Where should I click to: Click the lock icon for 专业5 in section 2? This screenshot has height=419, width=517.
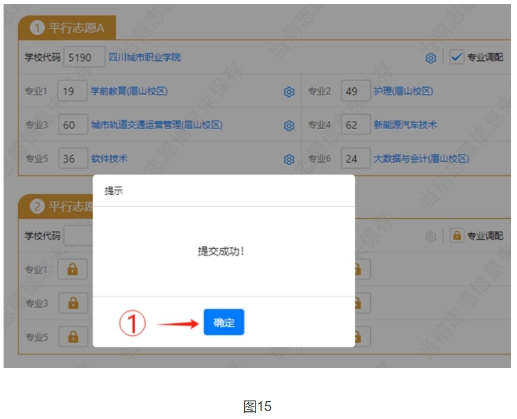[73, 337]
